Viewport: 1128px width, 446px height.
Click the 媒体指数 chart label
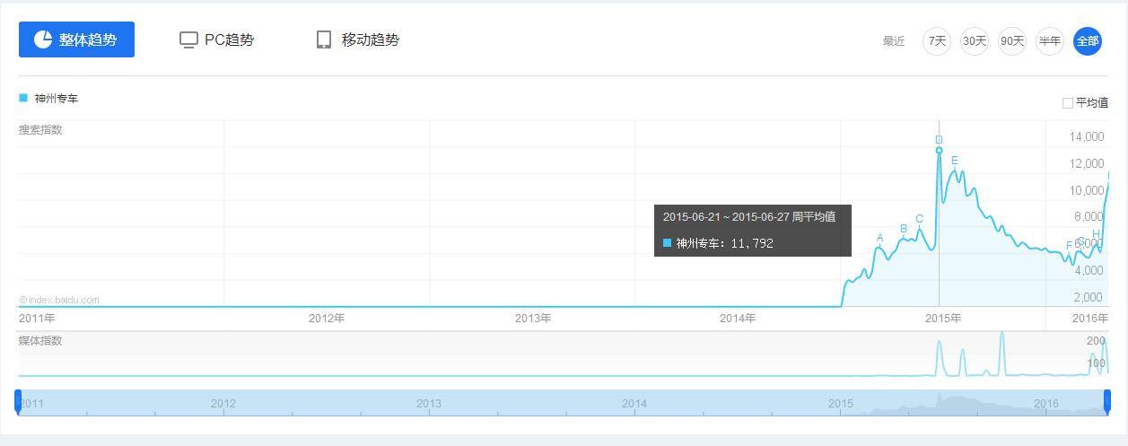(40, 341)
